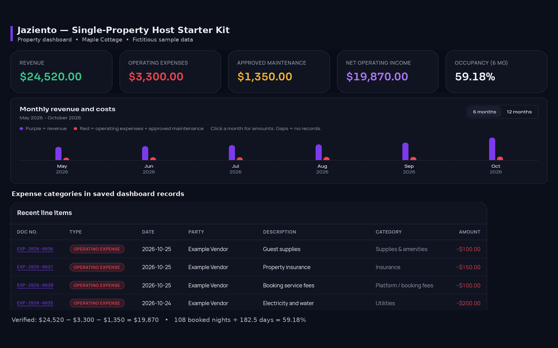
Task: Select the May 2026 chart month
Action: (x=62, y=155)
